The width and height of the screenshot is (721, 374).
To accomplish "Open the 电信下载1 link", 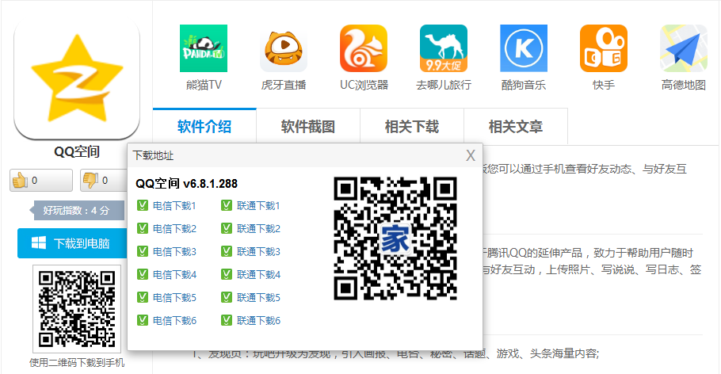I will click(174, 206).
